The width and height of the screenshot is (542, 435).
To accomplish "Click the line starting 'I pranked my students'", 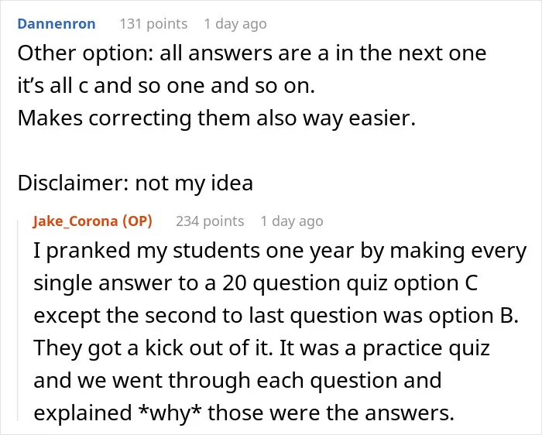I will [x=280, y=251].
